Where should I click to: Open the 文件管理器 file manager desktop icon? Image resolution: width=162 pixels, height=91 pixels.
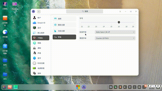point(5,49)
